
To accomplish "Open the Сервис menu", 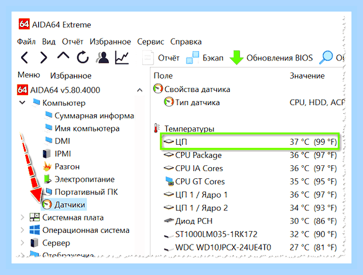I will 150,42.
